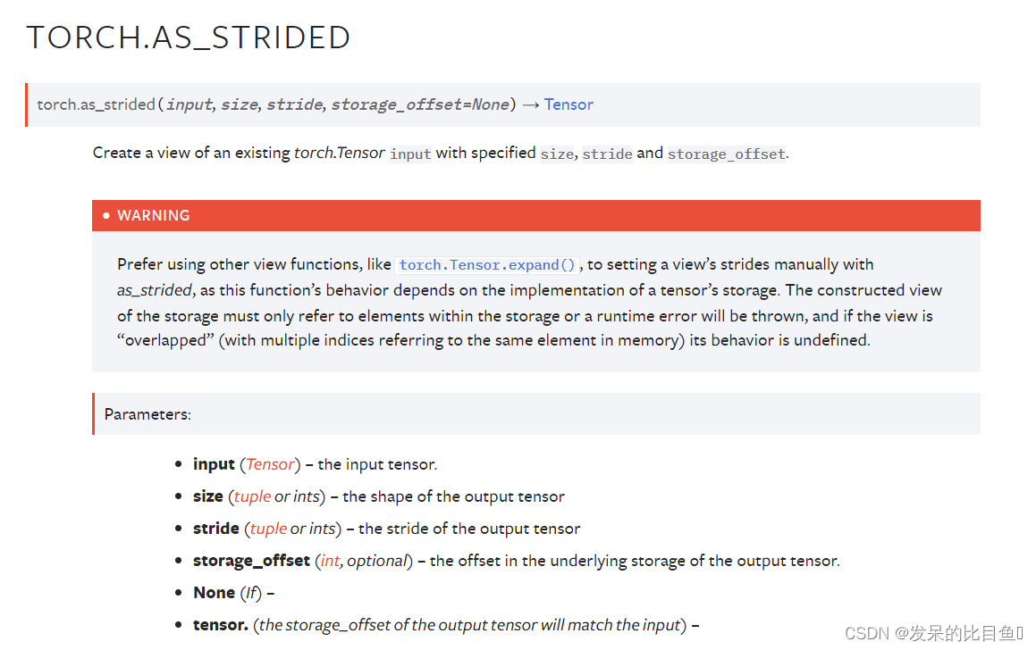
Task: Click the storage_offset=None argument in signature
Action: coord(420,104)
